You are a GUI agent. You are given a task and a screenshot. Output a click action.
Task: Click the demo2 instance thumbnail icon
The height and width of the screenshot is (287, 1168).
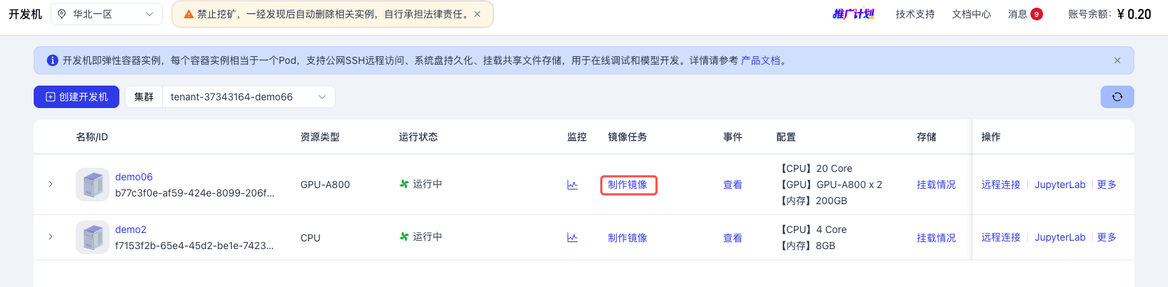[93, 237]
